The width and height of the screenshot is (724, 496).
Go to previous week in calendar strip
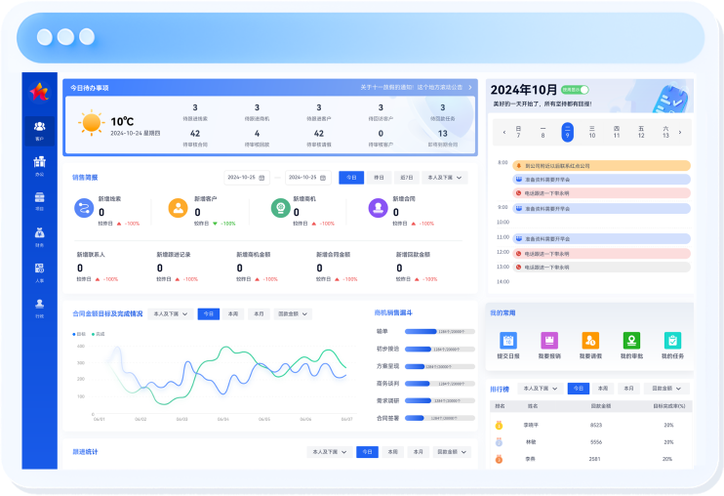click(x=504, y=133)
